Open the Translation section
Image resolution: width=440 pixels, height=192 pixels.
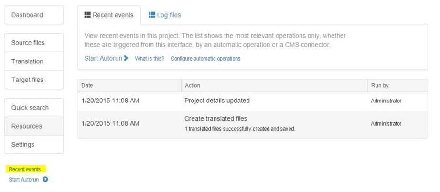[33, 61]
